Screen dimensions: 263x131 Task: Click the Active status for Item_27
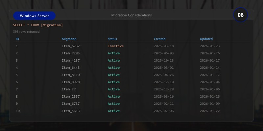[x=114, y=89]
